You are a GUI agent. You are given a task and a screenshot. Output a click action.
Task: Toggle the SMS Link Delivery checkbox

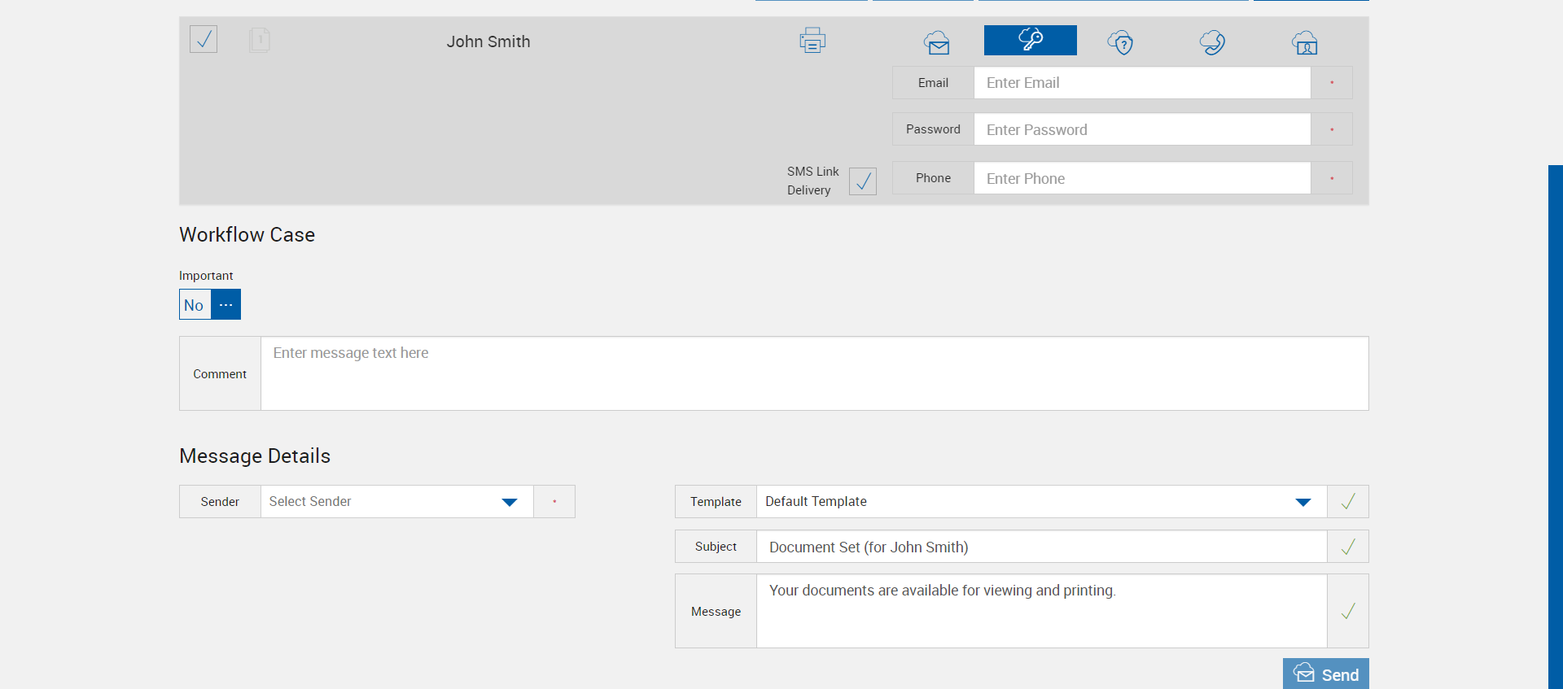click(863, 181)
